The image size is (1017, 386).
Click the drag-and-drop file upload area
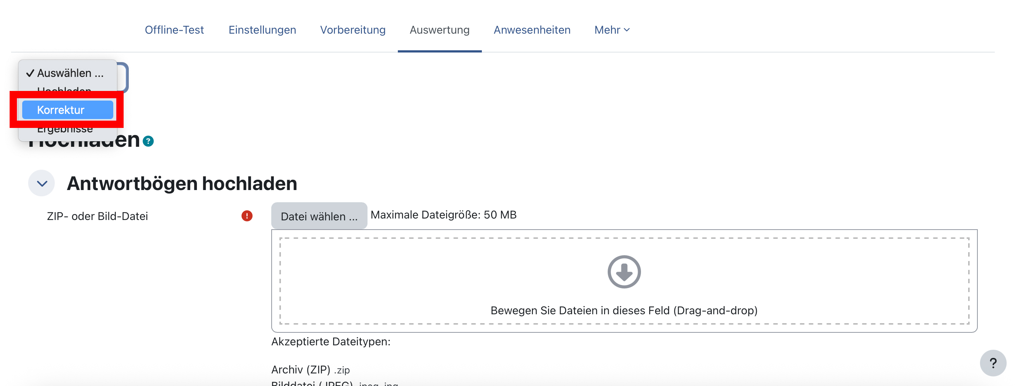coord(624,281)
